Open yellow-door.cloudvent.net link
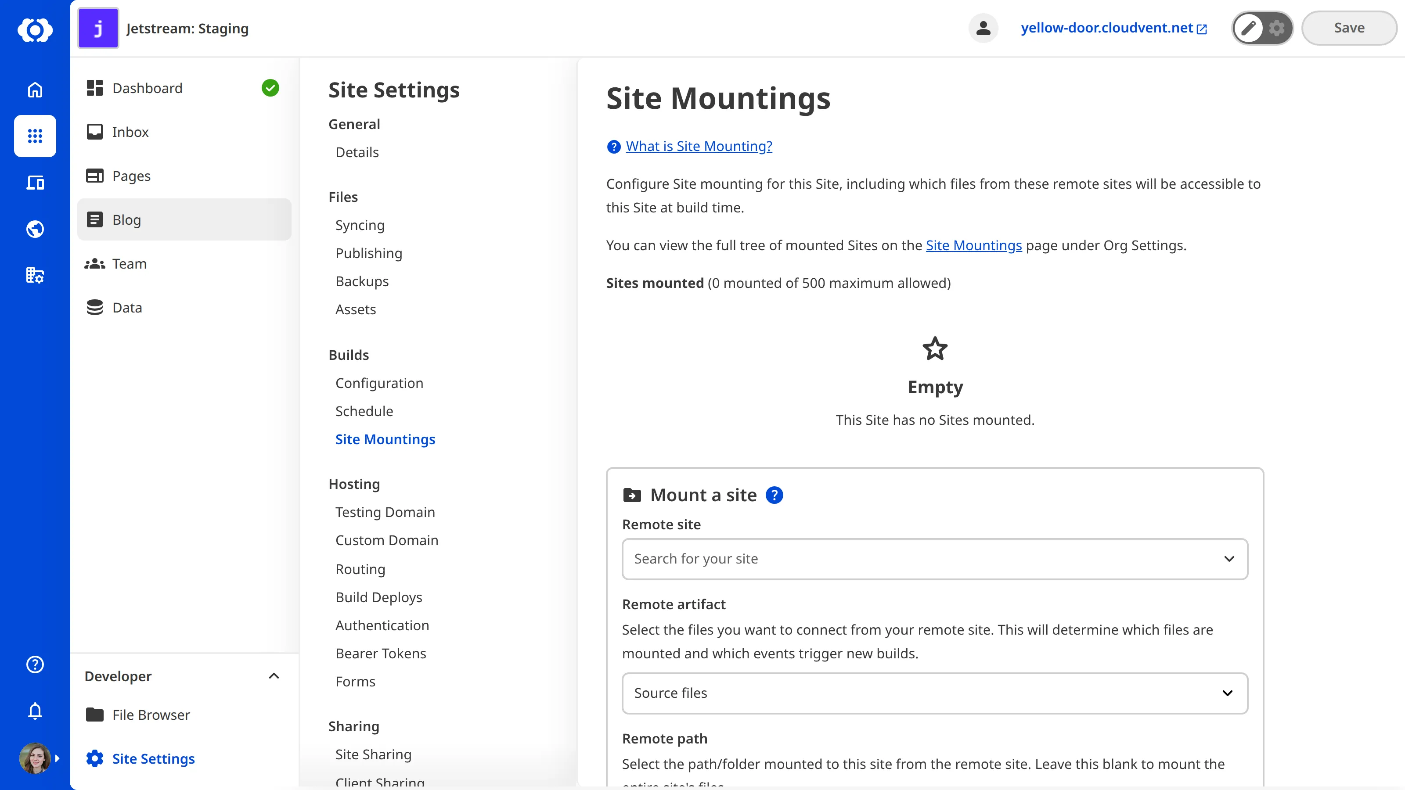 1114,28
